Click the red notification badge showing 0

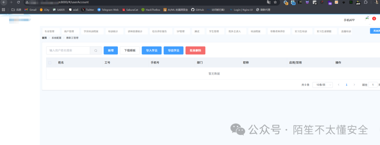pyautogui.click(x=374, y=19)
